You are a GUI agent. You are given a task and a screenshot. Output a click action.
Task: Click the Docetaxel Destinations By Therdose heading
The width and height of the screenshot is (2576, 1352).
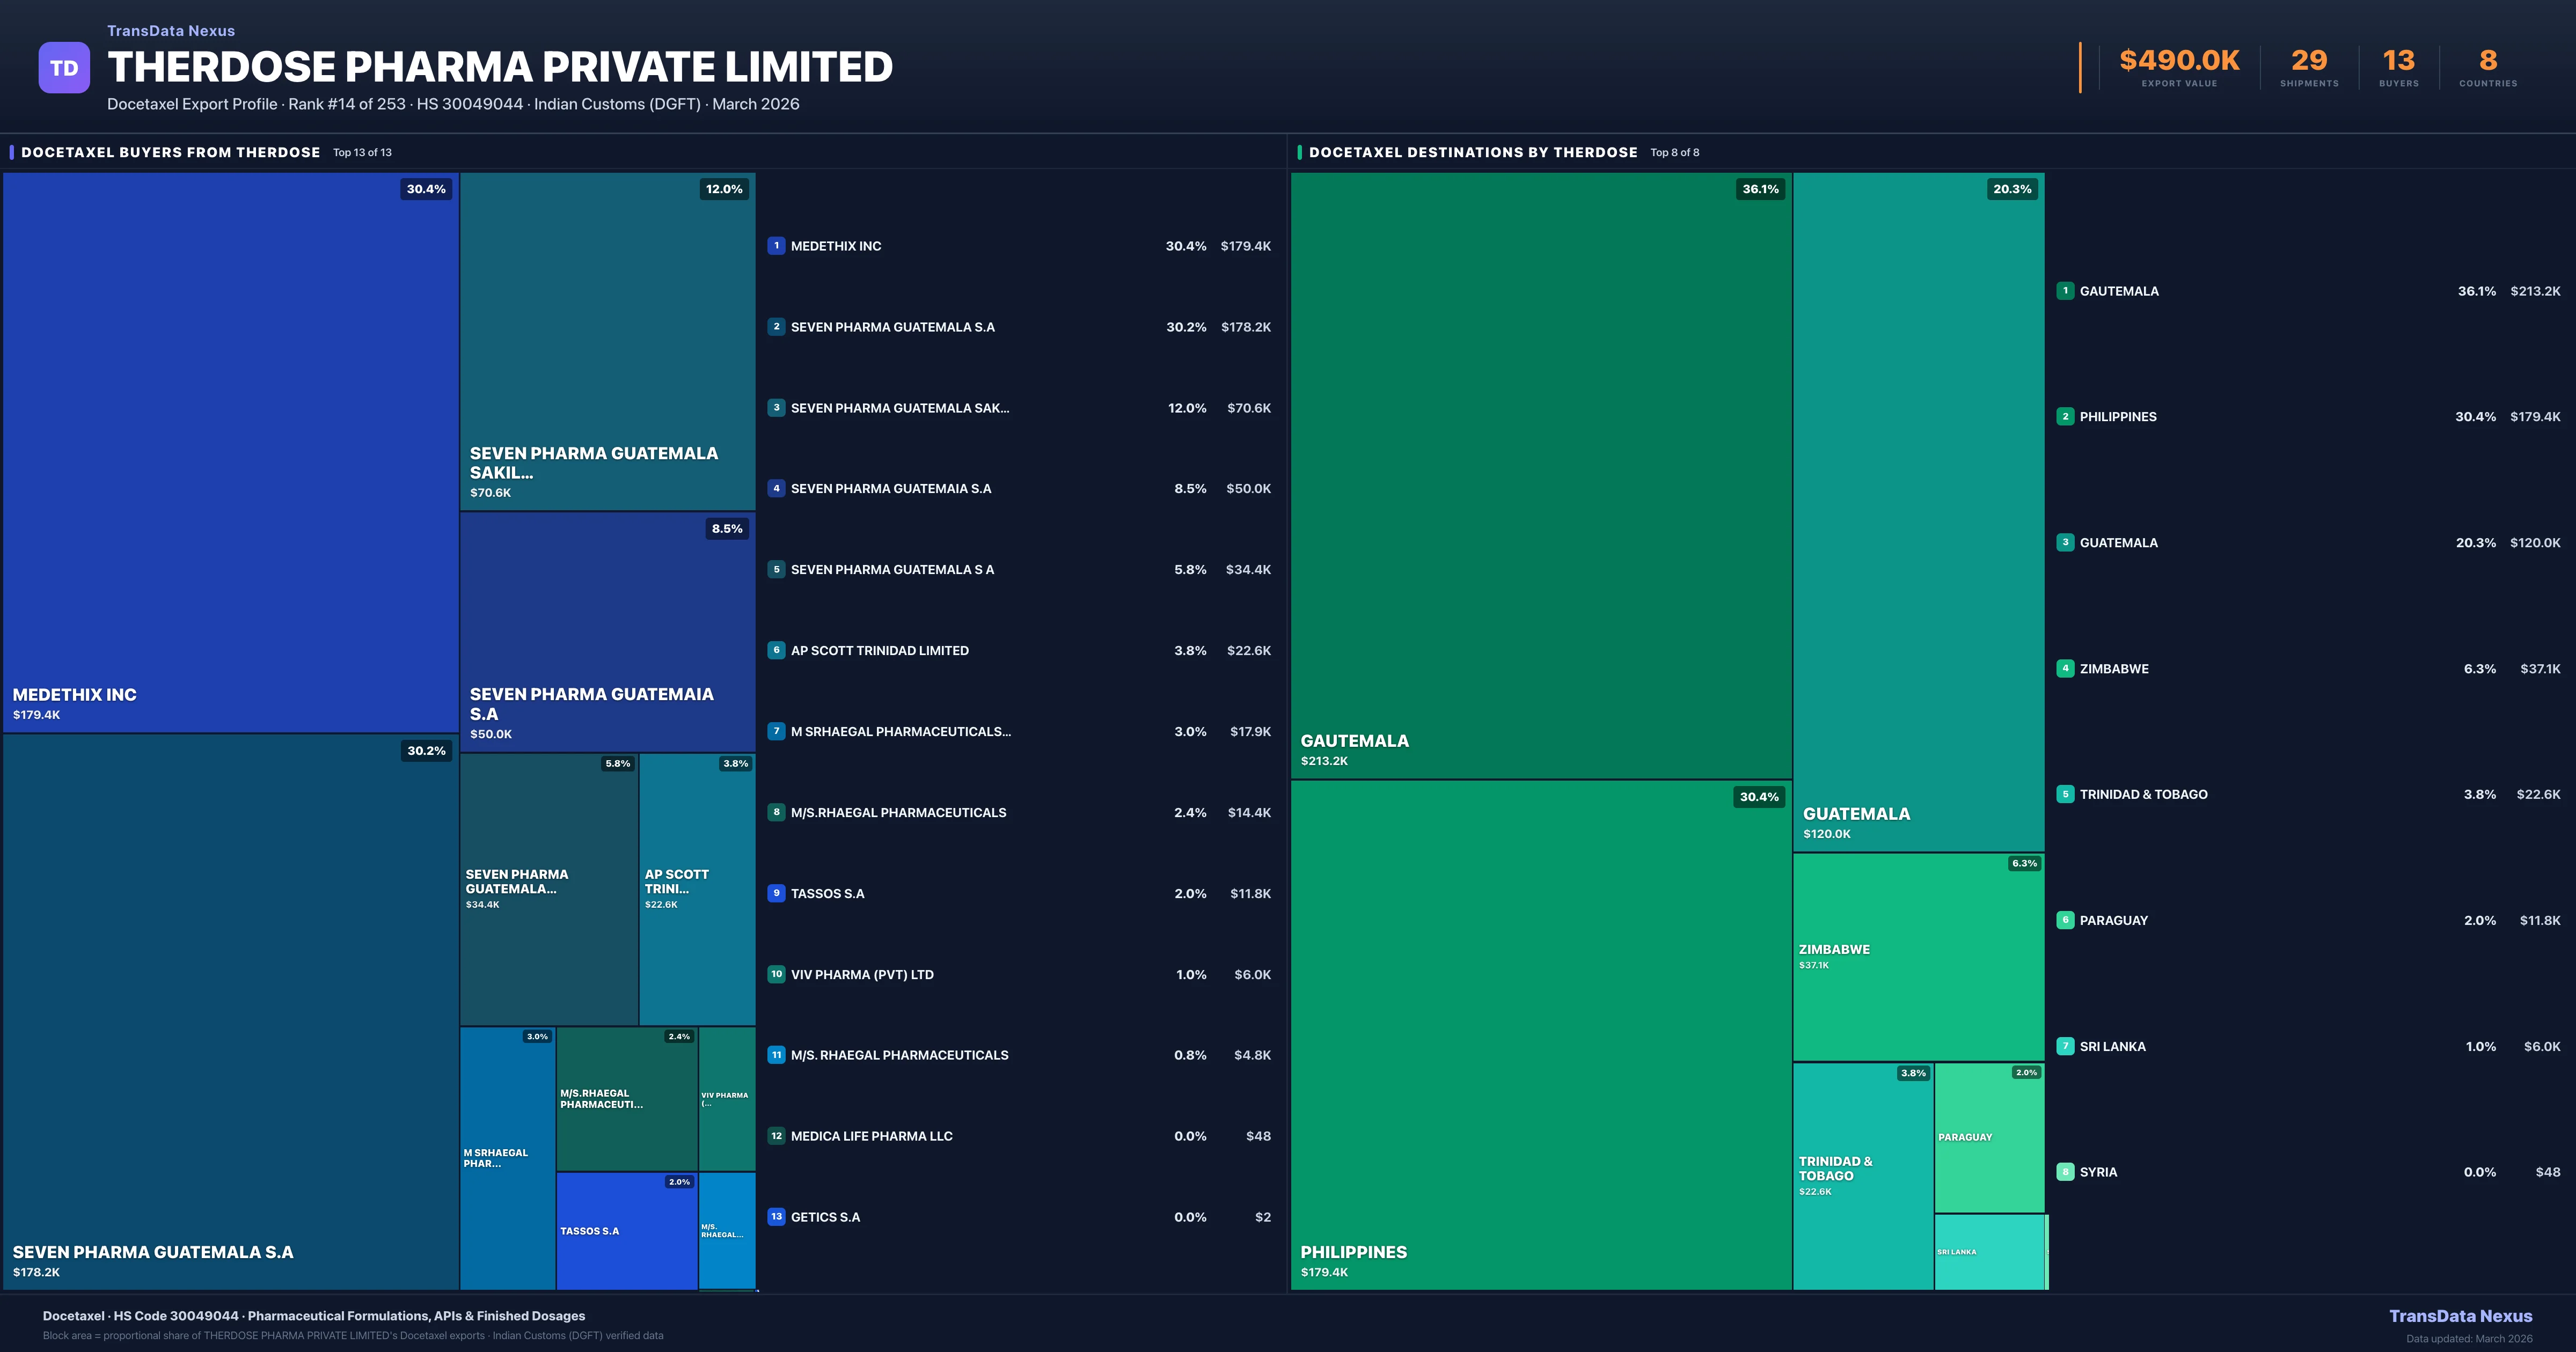coord(1473,152)
